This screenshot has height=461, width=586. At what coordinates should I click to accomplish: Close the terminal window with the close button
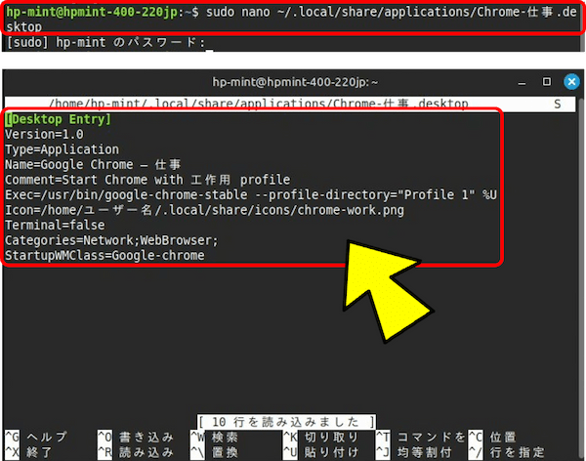pyautogui.click(x=571, y=83)
